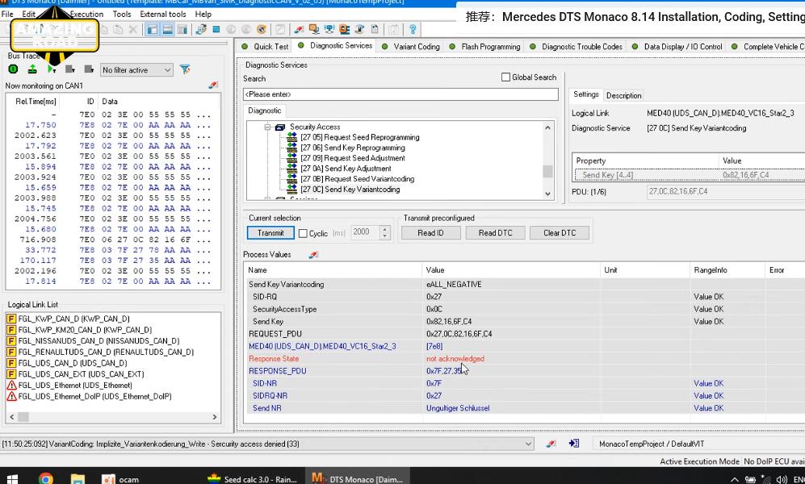This screenshot has width=805, height=484.
Task: Click the Send Key [4..4] property row
Action: click(x=688, y=175)
